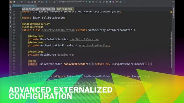
Task: Click the Synchronize toolbar icon
Action: tap(18, 2)
